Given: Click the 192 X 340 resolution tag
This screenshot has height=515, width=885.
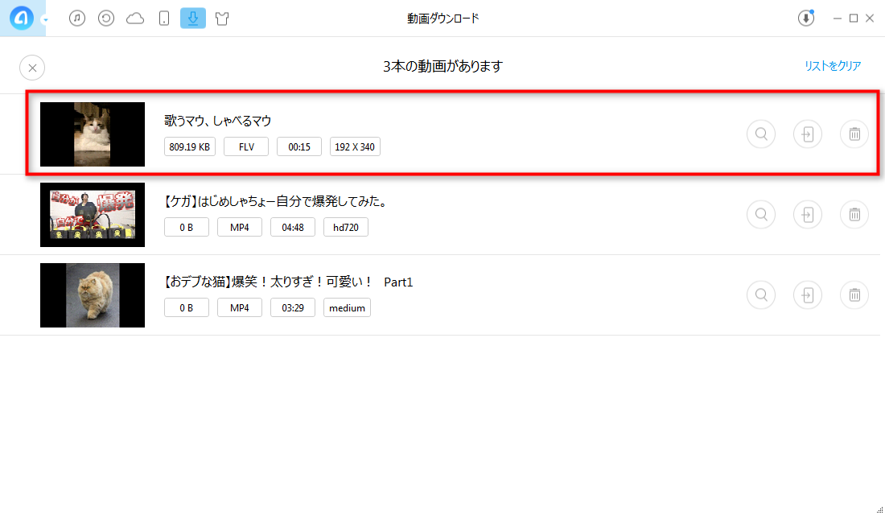Looking at the screenshot, I should pyautogui.click(x=355, y=146).
